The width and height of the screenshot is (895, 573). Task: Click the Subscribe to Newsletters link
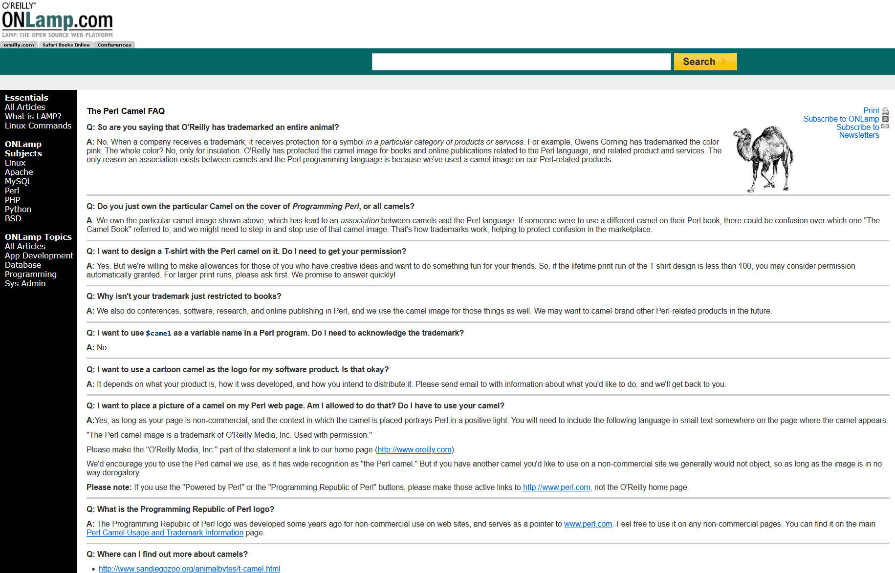pyautogui.click(x=858, y=131)
